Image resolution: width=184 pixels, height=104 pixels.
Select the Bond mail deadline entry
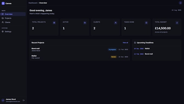point(157,54)
